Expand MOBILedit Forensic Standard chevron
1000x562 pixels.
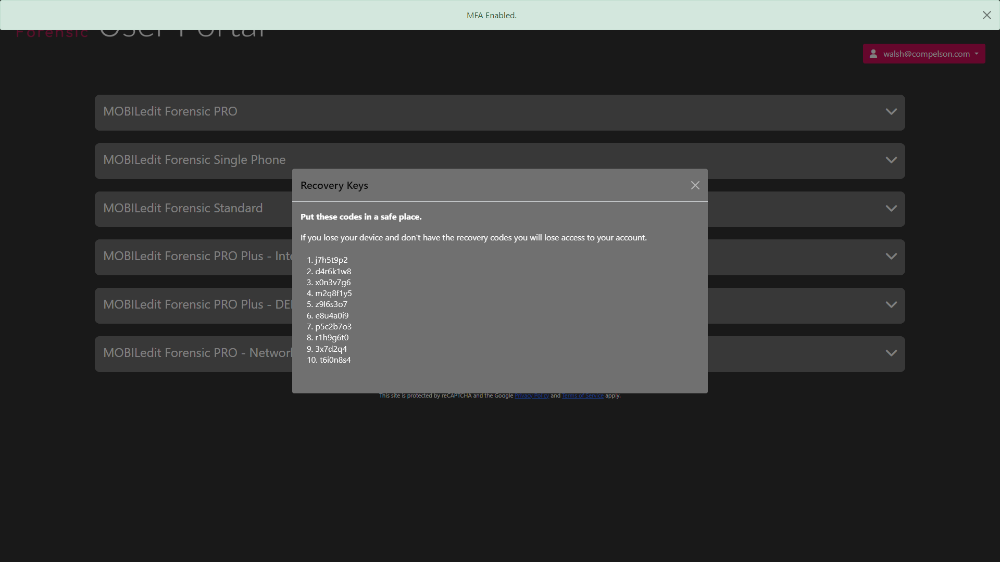891,208
